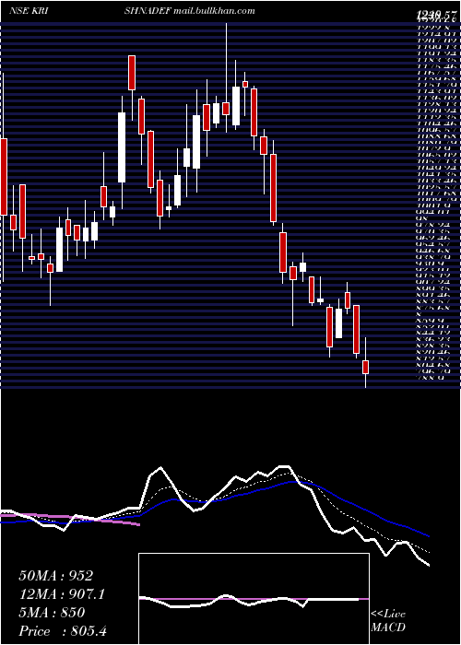Click the 50MA : 952 value
Image resolution: width=461 pixels, height=645 pixels.
(56, 576)
